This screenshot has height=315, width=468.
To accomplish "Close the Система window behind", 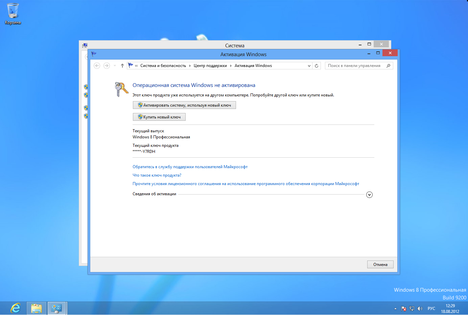I will 381,44.
